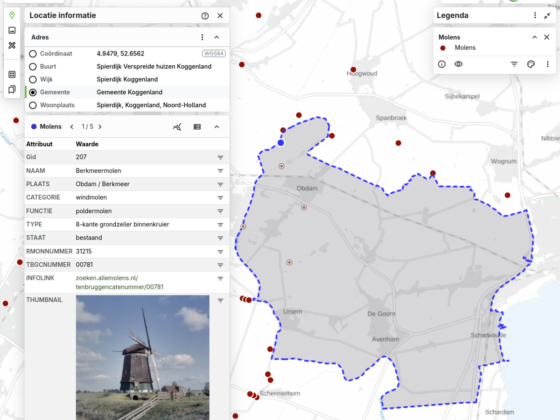The image size is (560, 420).
Task: Click the Waarde column header
Action: point(87,144)
